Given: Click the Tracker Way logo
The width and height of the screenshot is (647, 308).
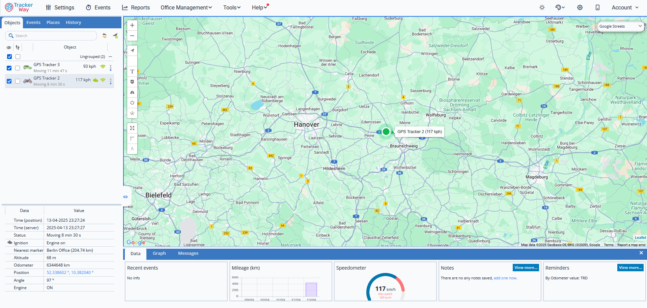Looking at the screenshot, I should click(19, 7).
